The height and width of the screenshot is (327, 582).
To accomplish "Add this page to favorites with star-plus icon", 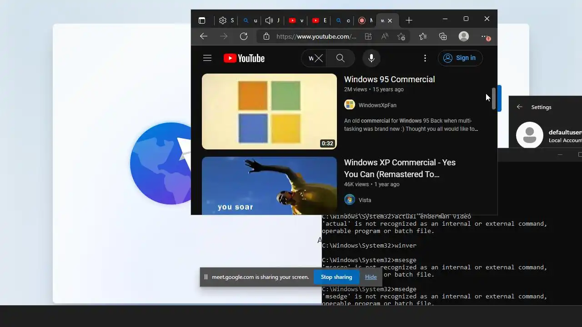I will (x=401, y=36).
